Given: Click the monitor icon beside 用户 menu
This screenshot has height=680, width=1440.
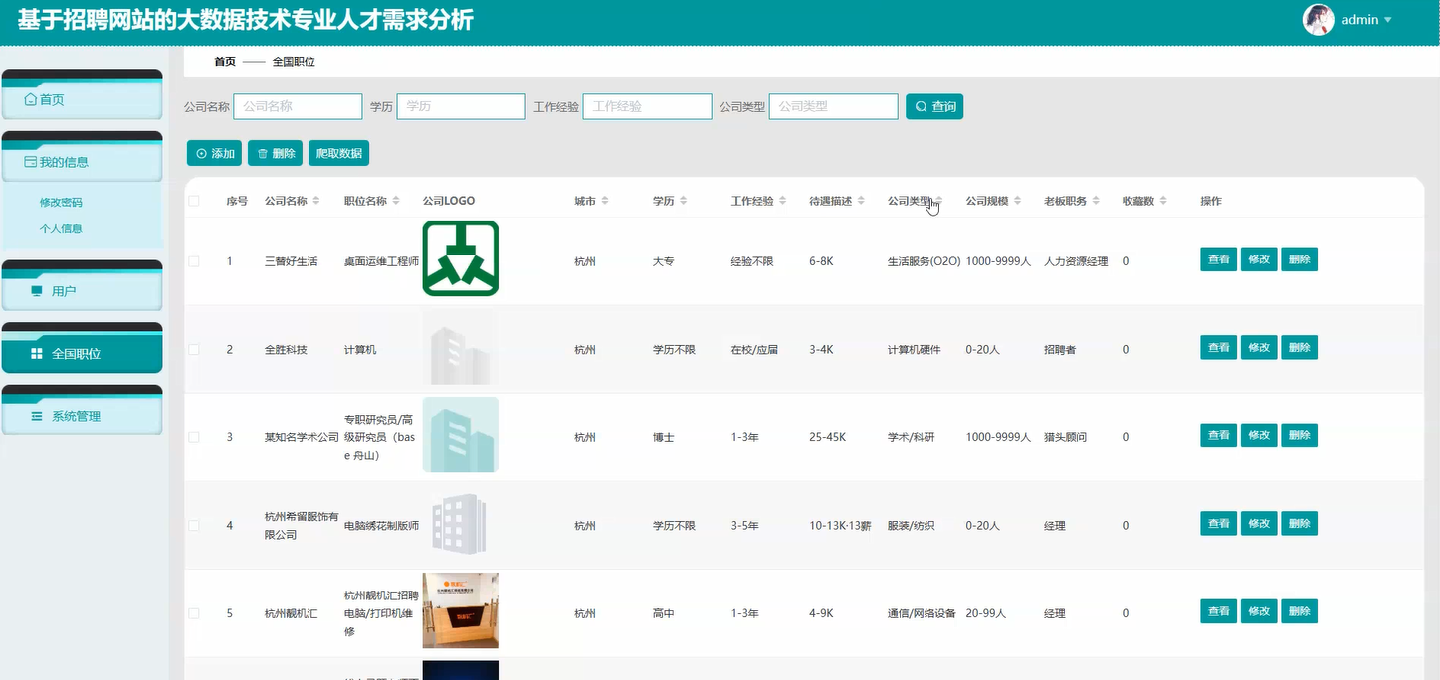Looking at the screenshot, I should point(36,288).
